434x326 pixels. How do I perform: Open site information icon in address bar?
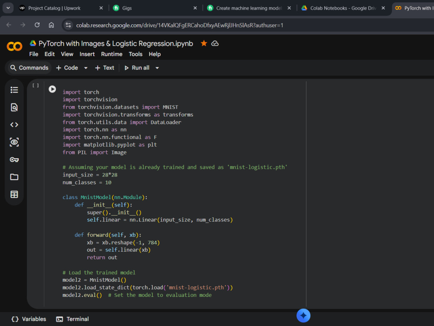(68, 25)
